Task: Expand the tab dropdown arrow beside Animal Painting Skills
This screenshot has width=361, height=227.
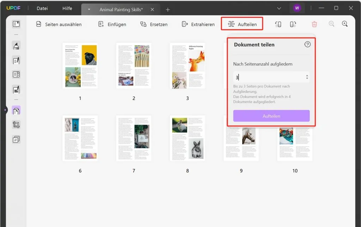Action: (89, 10)
